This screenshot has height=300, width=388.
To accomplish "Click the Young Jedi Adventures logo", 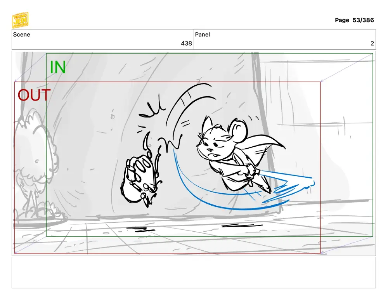I will click(x=20, y=20).
